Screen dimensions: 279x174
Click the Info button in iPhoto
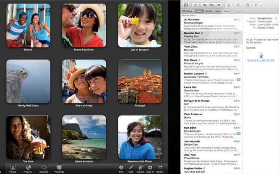point(121,169)
